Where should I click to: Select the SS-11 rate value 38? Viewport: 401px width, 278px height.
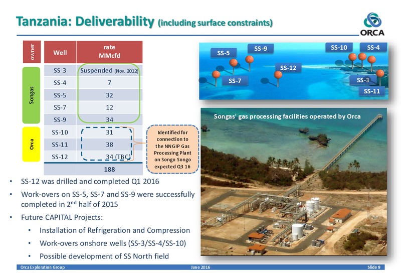109,145
